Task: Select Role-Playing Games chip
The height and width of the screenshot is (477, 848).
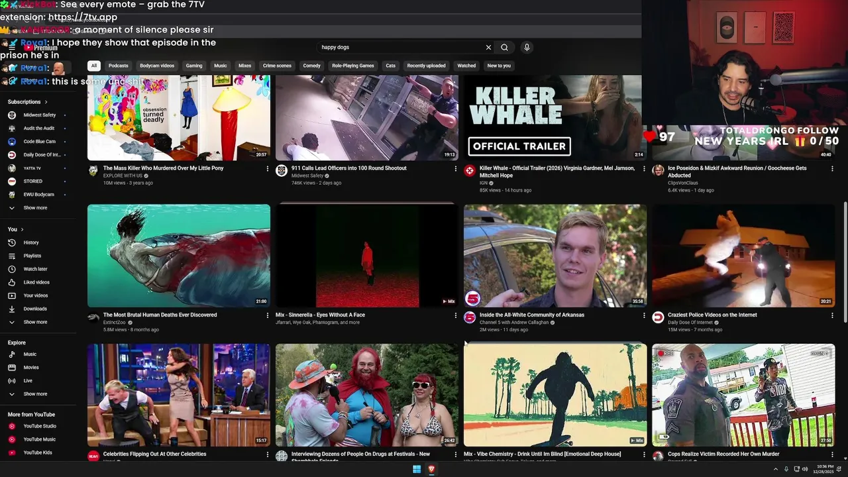Action: pos(353,66)
